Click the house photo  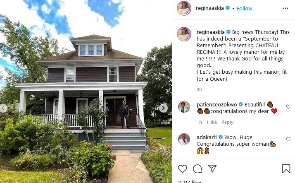[x=86, y=91]
